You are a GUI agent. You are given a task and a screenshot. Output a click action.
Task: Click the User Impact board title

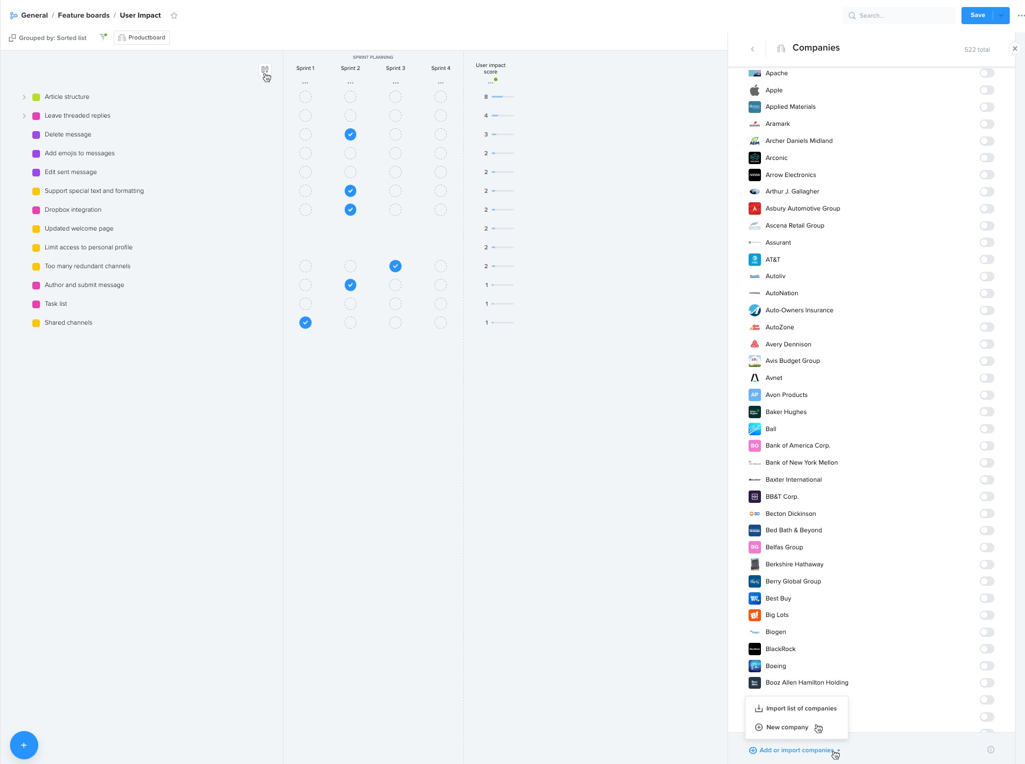tap(140, 15)
